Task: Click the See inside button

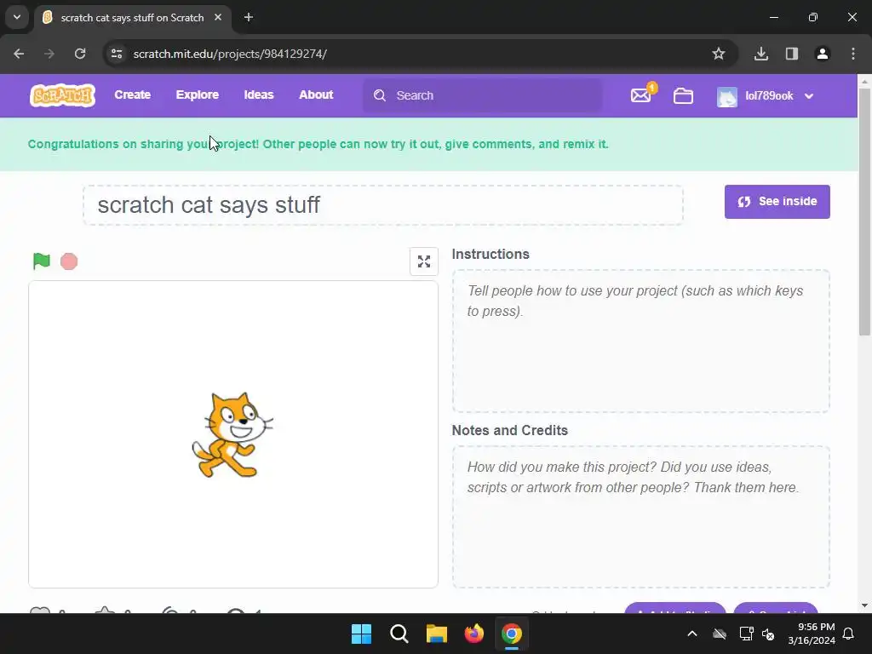Action: pyautogui.click(x=777, y=201)
